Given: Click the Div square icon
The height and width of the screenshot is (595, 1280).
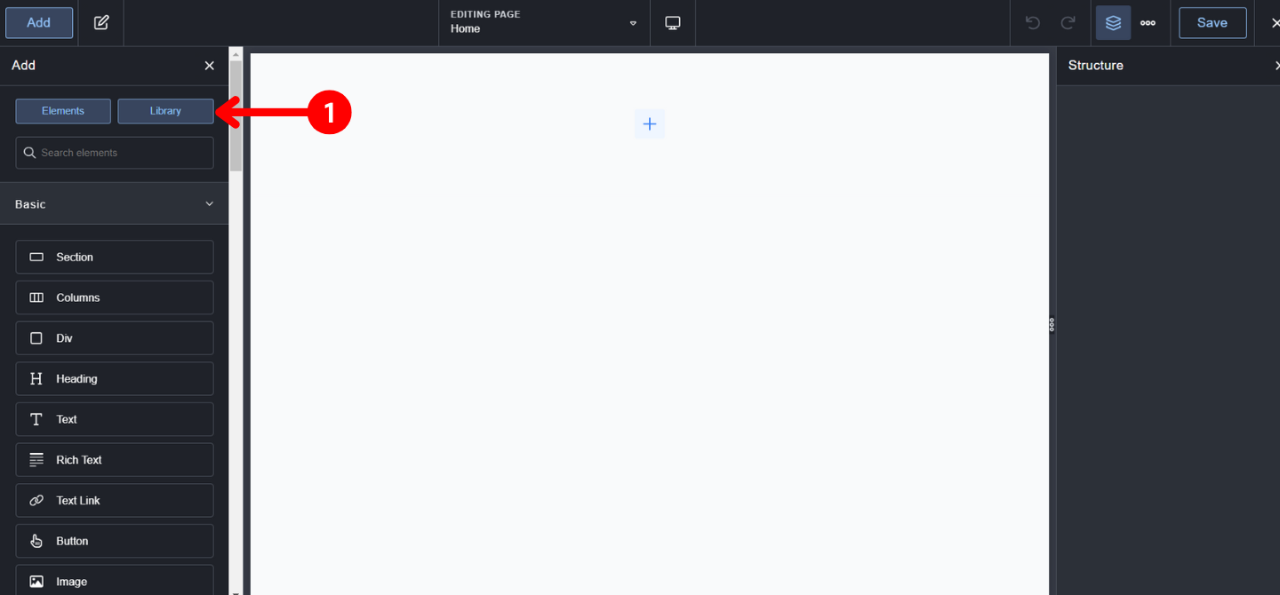Looking at the screenshot, I should coord(36,338).
